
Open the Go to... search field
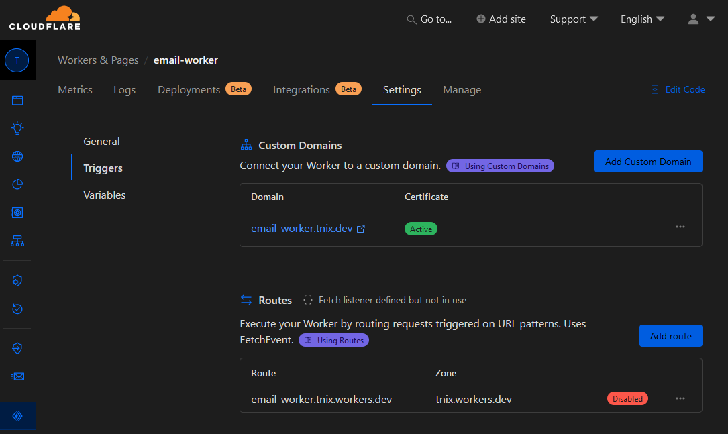[x=429, y=19]
